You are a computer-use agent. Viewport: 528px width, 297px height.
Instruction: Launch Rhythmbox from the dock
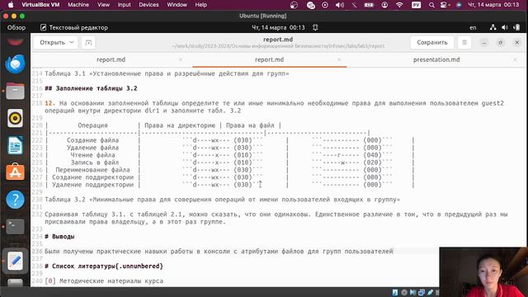pyautogui.click(x=15, y=118)
